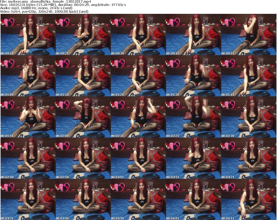The width and height of the screenshot is (277, 220).
Task: Click the Audio mp3 info line
Action: (36, 8)
